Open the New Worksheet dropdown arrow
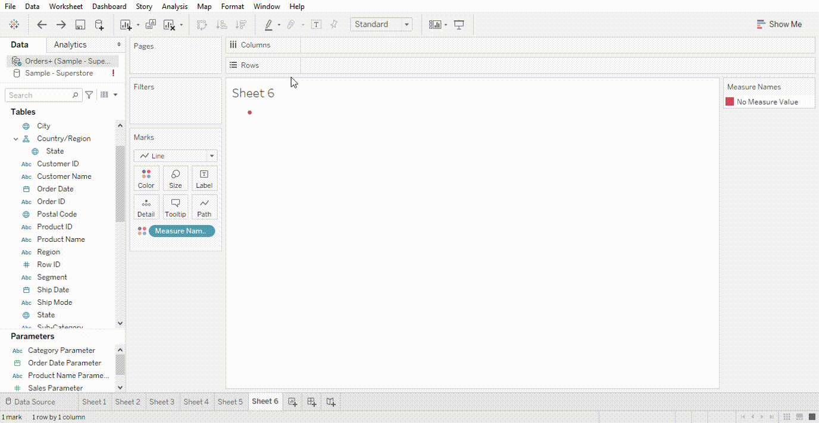This screenshot has height=423, width=819. point(138,25)
